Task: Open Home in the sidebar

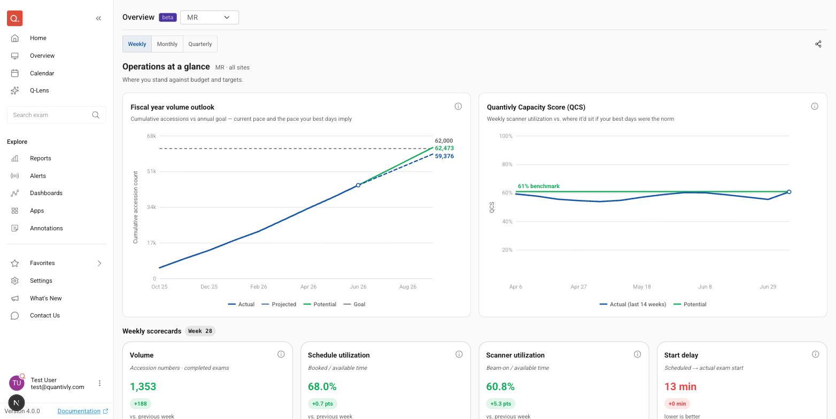Action: pyautogui.click(x=38, y=38)
